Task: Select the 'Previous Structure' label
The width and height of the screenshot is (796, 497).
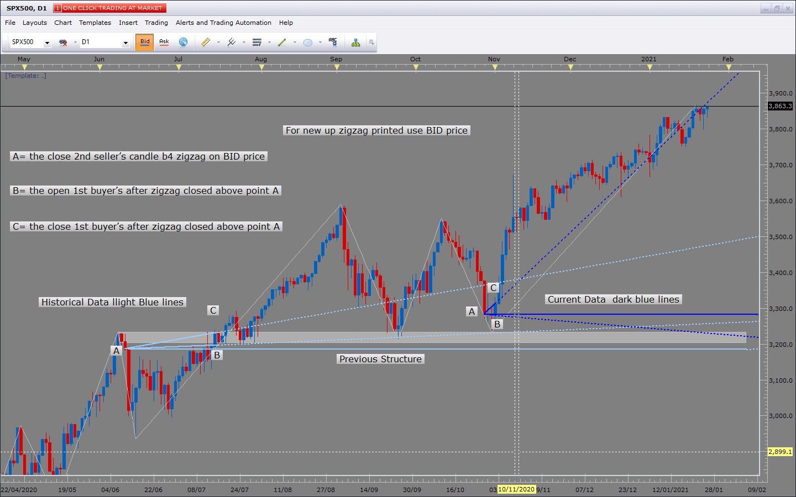Action: (381, 359)
